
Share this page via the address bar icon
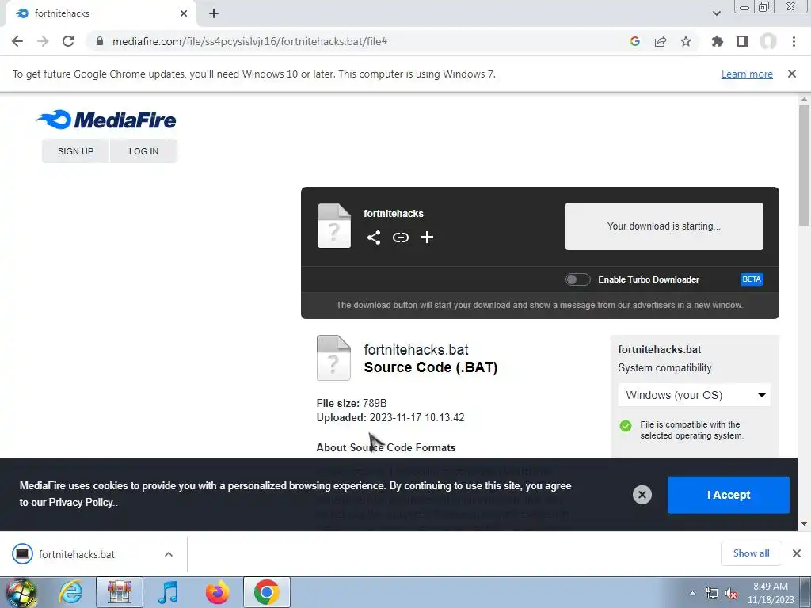click(661, 41)
